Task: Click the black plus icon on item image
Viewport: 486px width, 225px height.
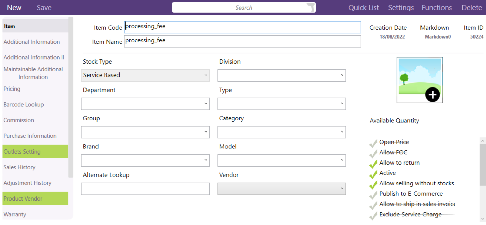Action: (432, 95)
